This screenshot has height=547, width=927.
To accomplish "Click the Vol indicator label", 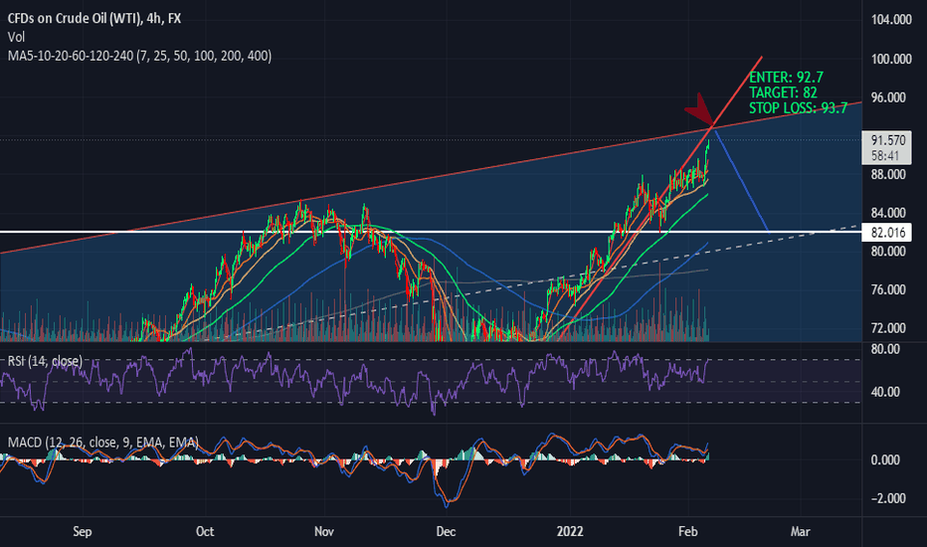I will pos(16,37).
